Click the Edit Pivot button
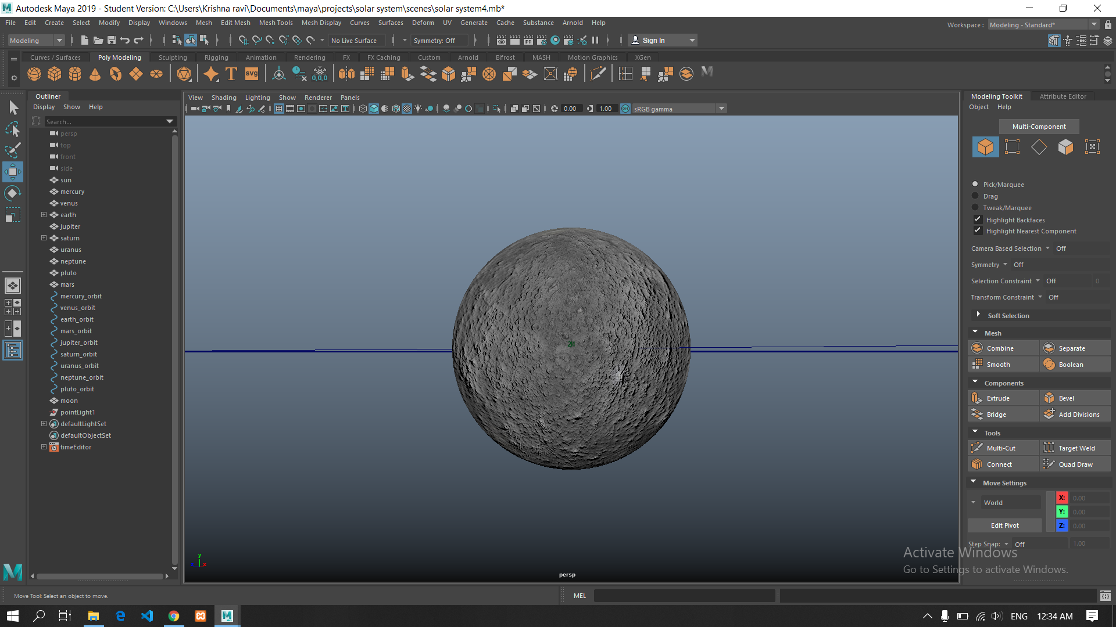This screenshot has height=627, width=1116. (1004, 525)
